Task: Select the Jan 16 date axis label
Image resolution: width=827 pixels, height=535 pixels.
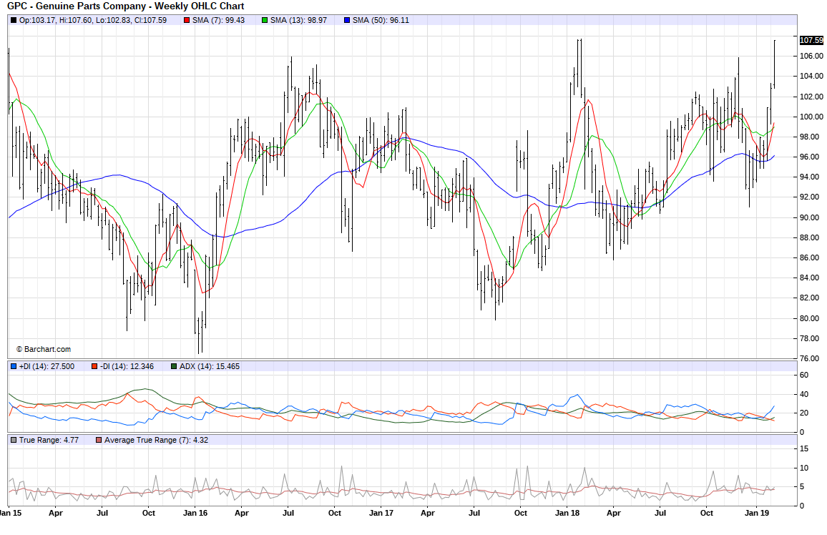Action: pyautogui.click(x=196, y=513)
